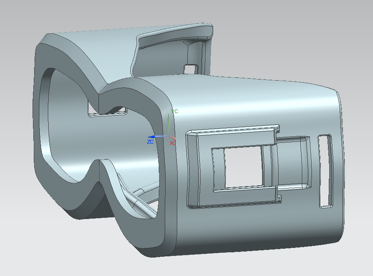Click the green YC axis label
Viewport: 373px width, 276px height.
click(174, 111)
